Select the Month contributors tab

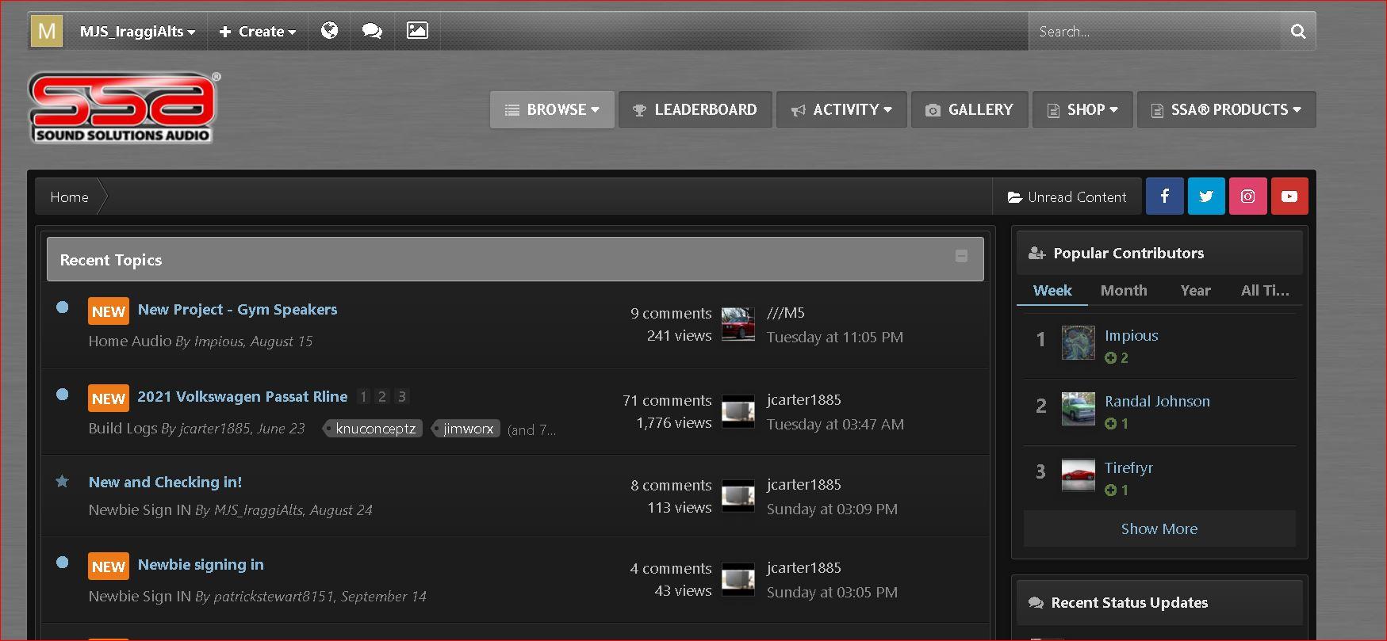tap(1124, 291)
